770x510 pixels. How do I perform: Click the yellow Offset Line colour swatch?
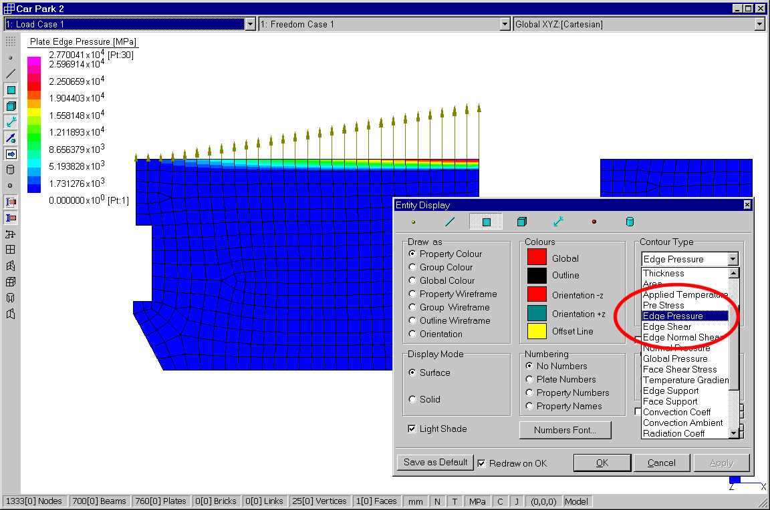coord(537,331)
